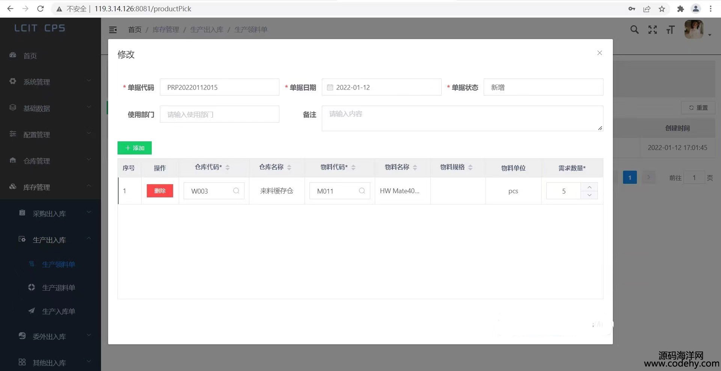Expand the 采购出入库 submenu

[50, 213]
